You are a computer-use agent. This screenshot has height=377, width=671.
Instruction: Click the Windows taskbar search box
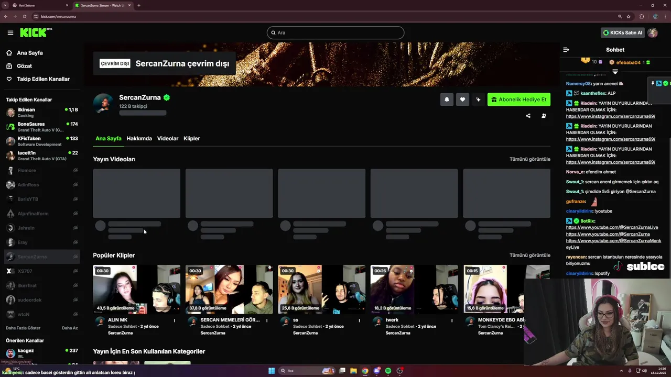tap(308, 371)
